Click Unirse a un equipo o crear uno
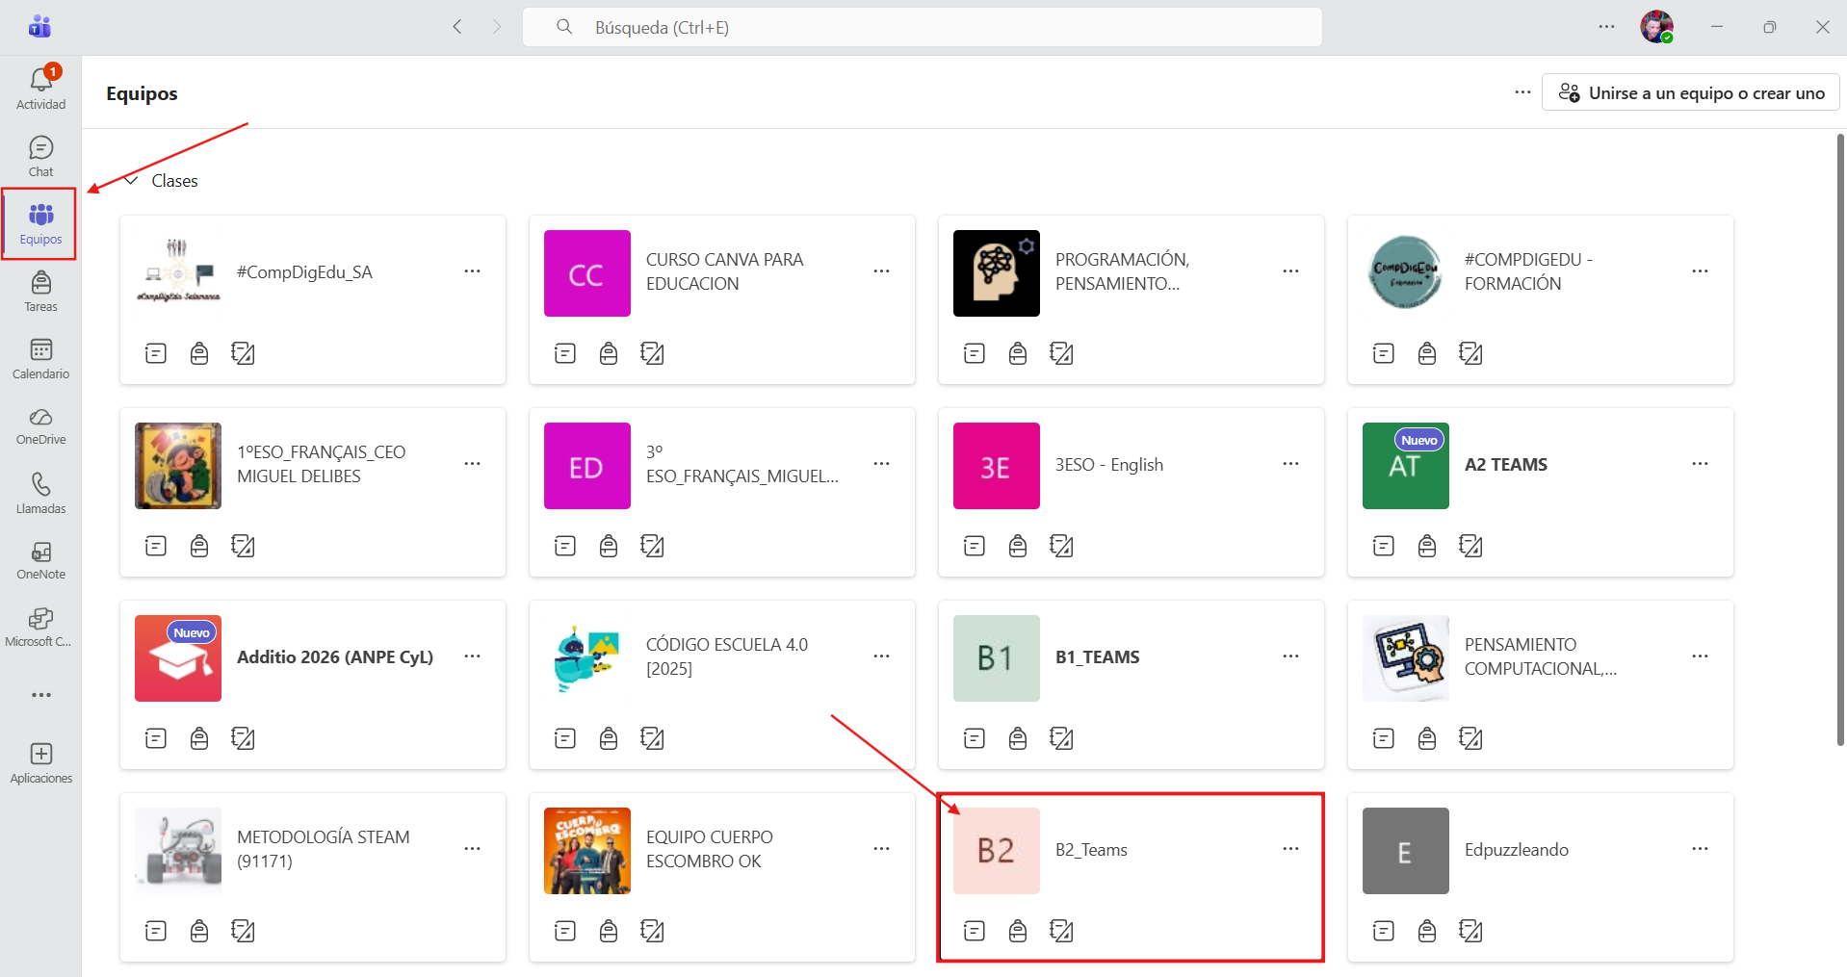This screenshot has width=1847, height=977. click(1691, 92)
